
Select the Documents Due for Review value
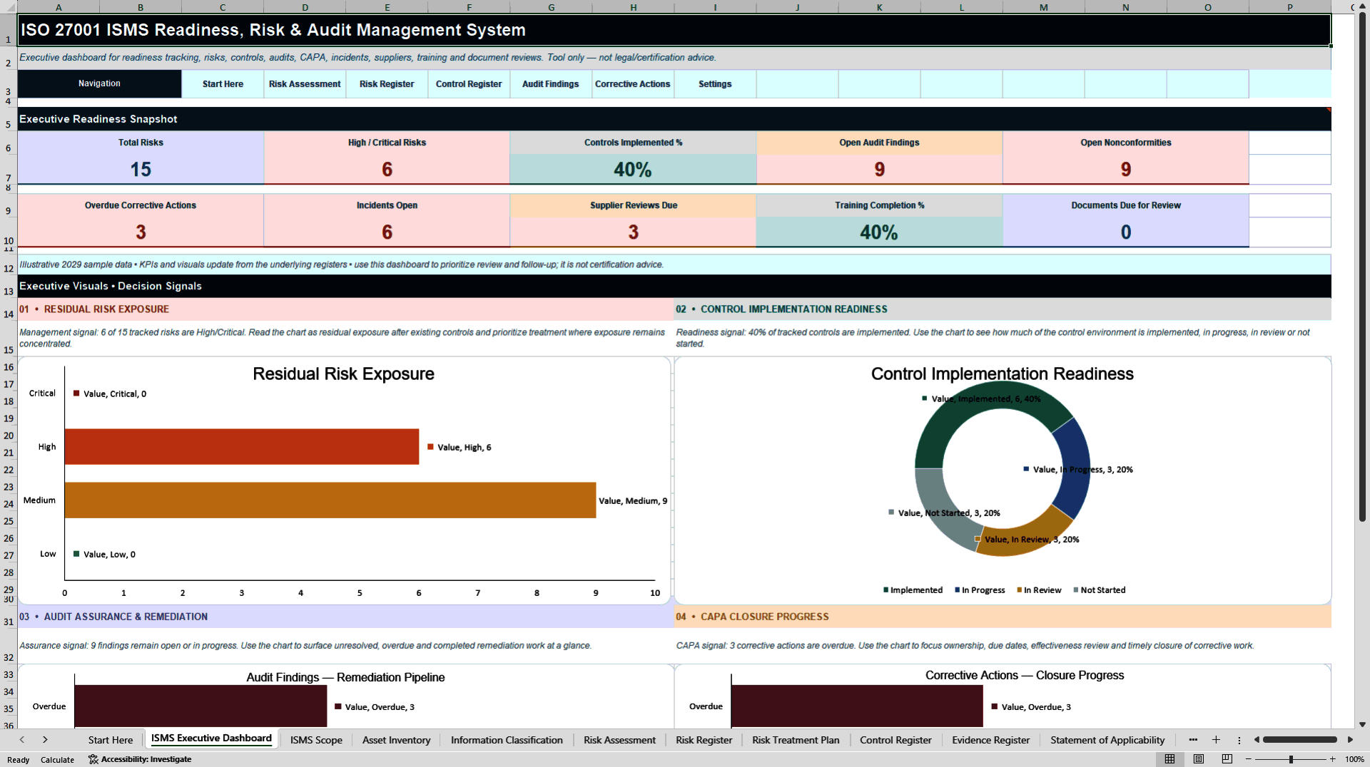point(1125,232)
